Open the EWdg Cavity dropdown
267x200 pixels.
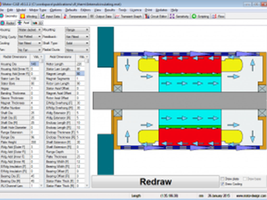tap(30, 36)
